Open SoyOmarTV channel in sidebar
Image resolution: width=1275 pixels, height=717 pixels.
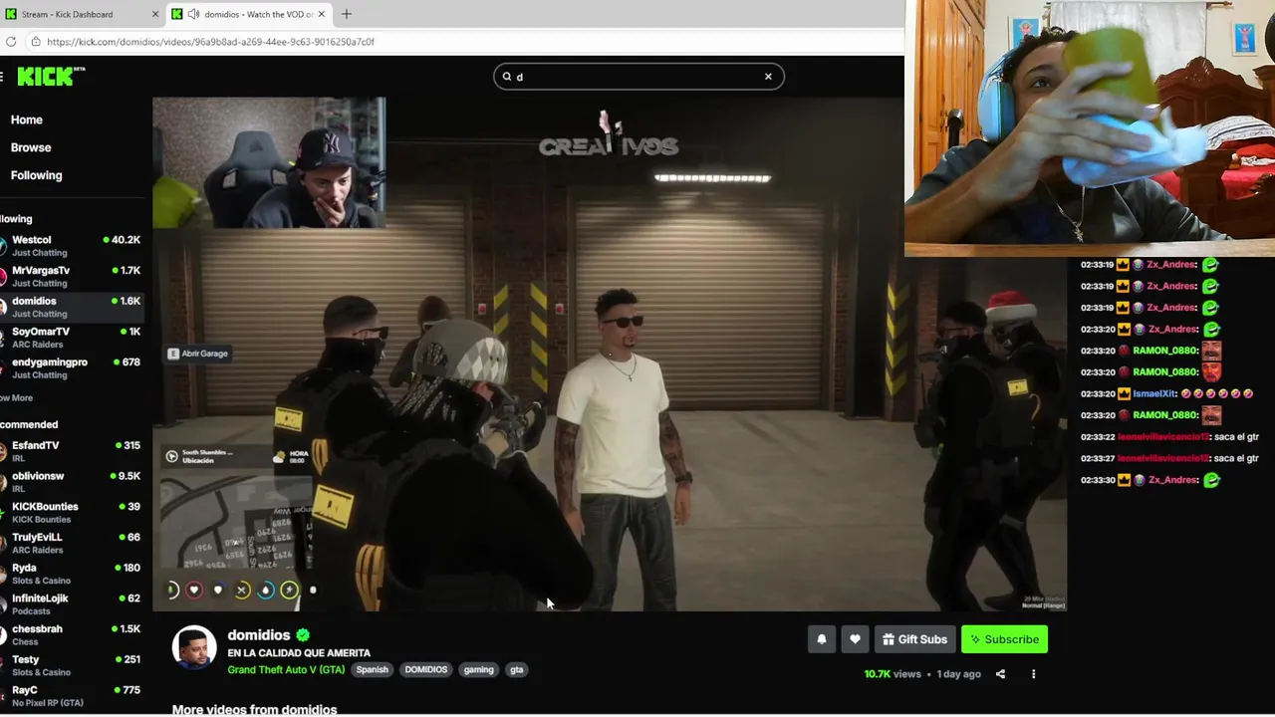tap(72, 337)
